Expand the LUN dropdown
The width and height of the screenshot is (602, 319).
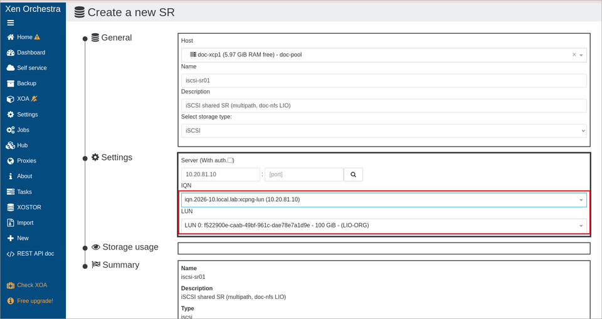581,226
